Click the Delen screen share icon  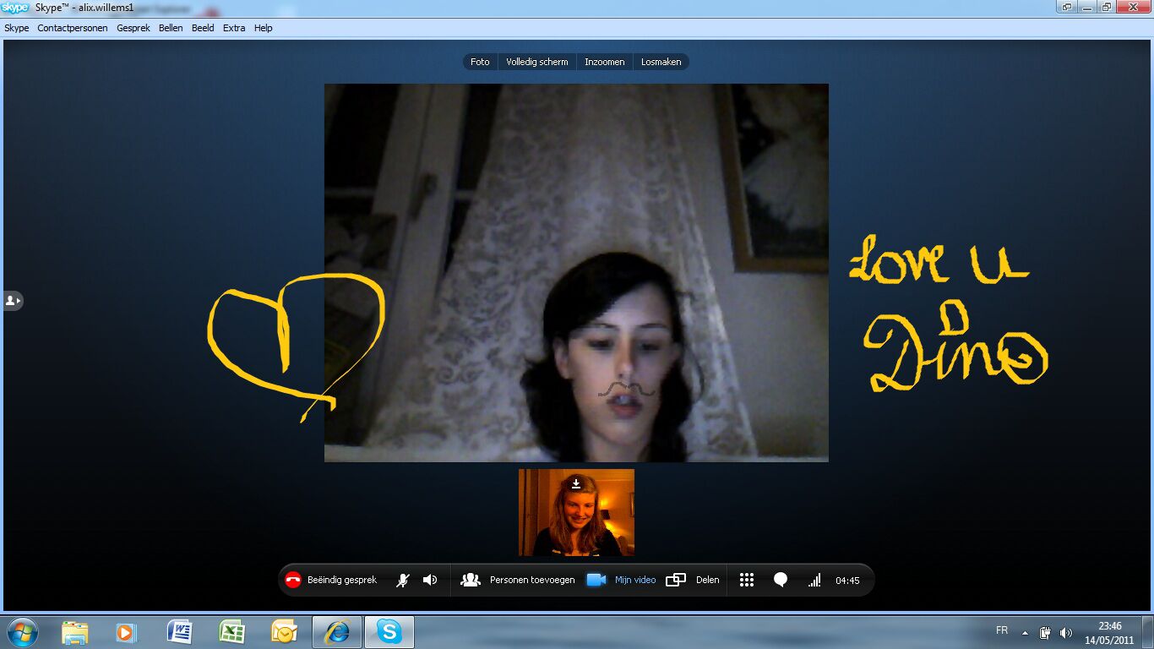click(x=675, y=580)
